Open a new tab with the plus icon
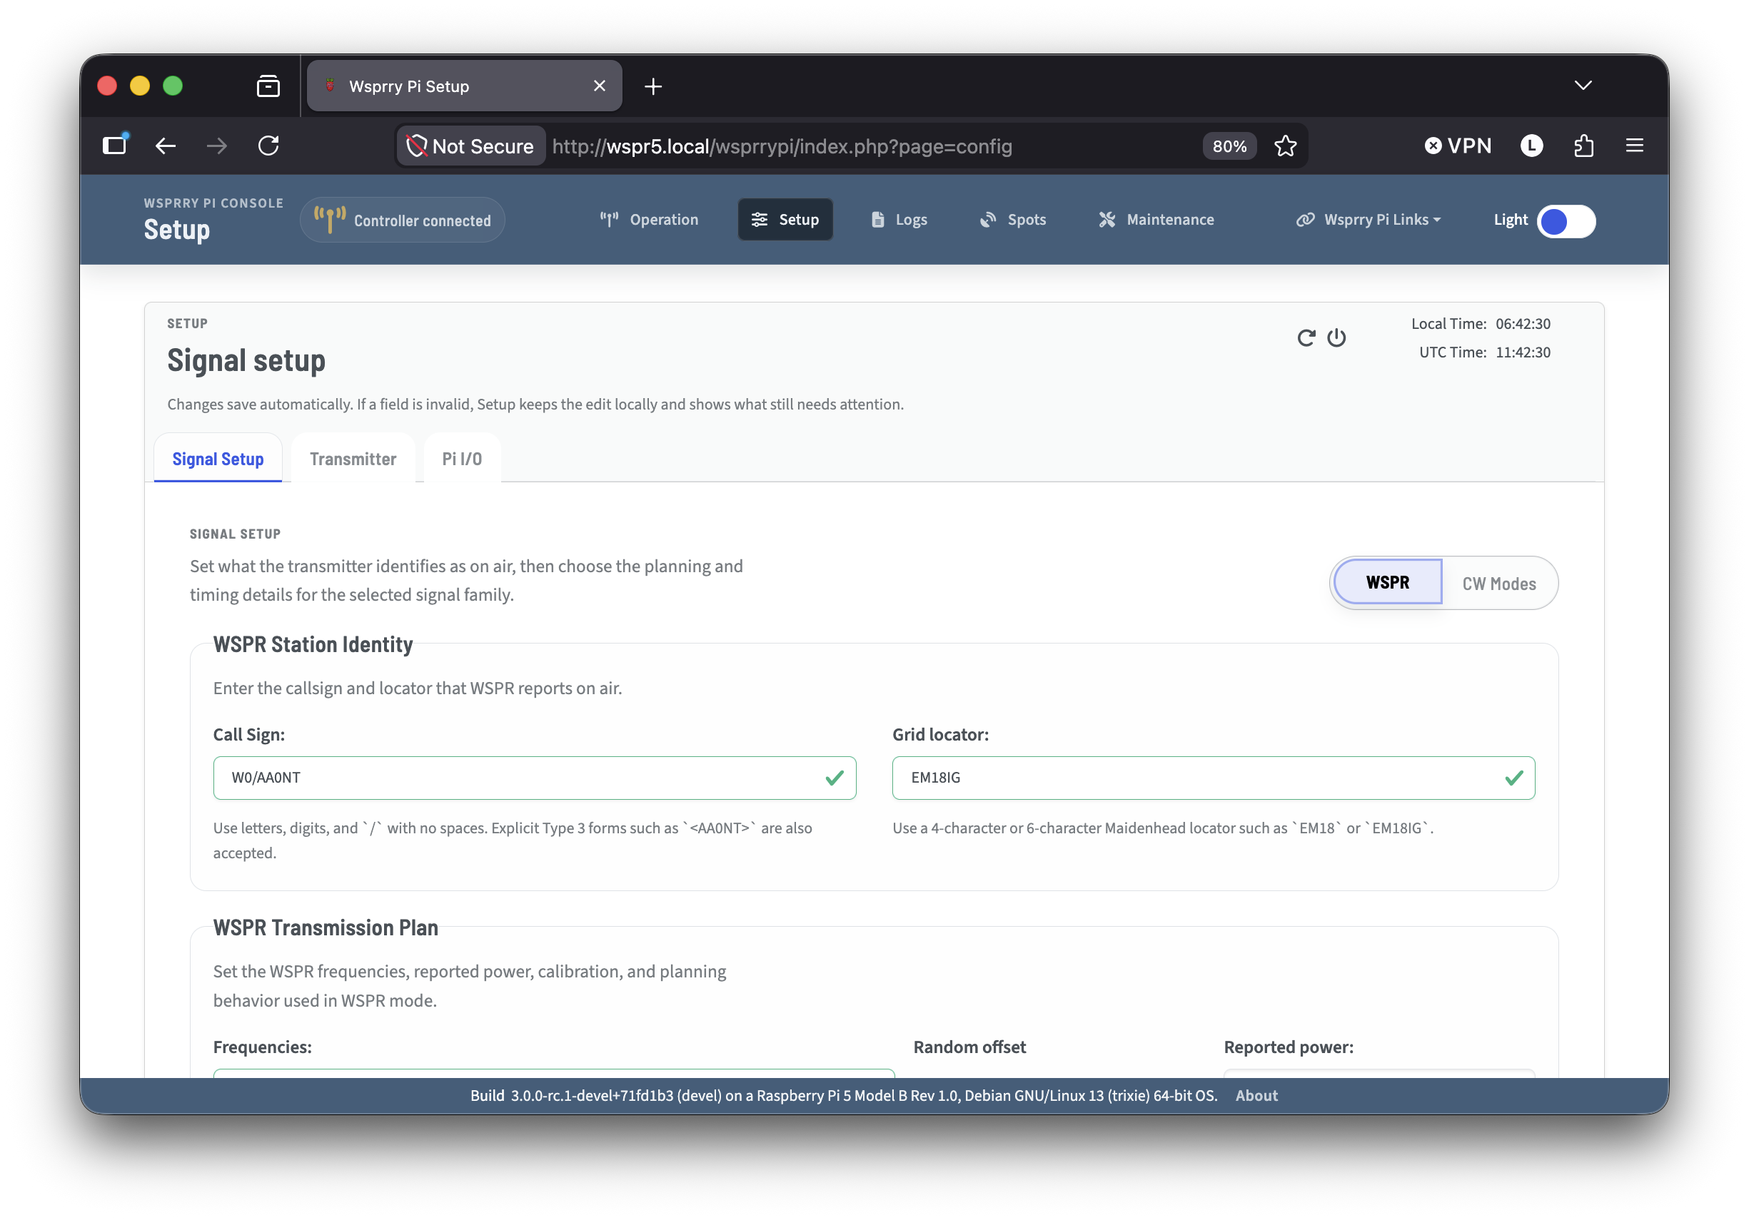The height and width of the screenshot is (1220, 1749). pos(652,87)
